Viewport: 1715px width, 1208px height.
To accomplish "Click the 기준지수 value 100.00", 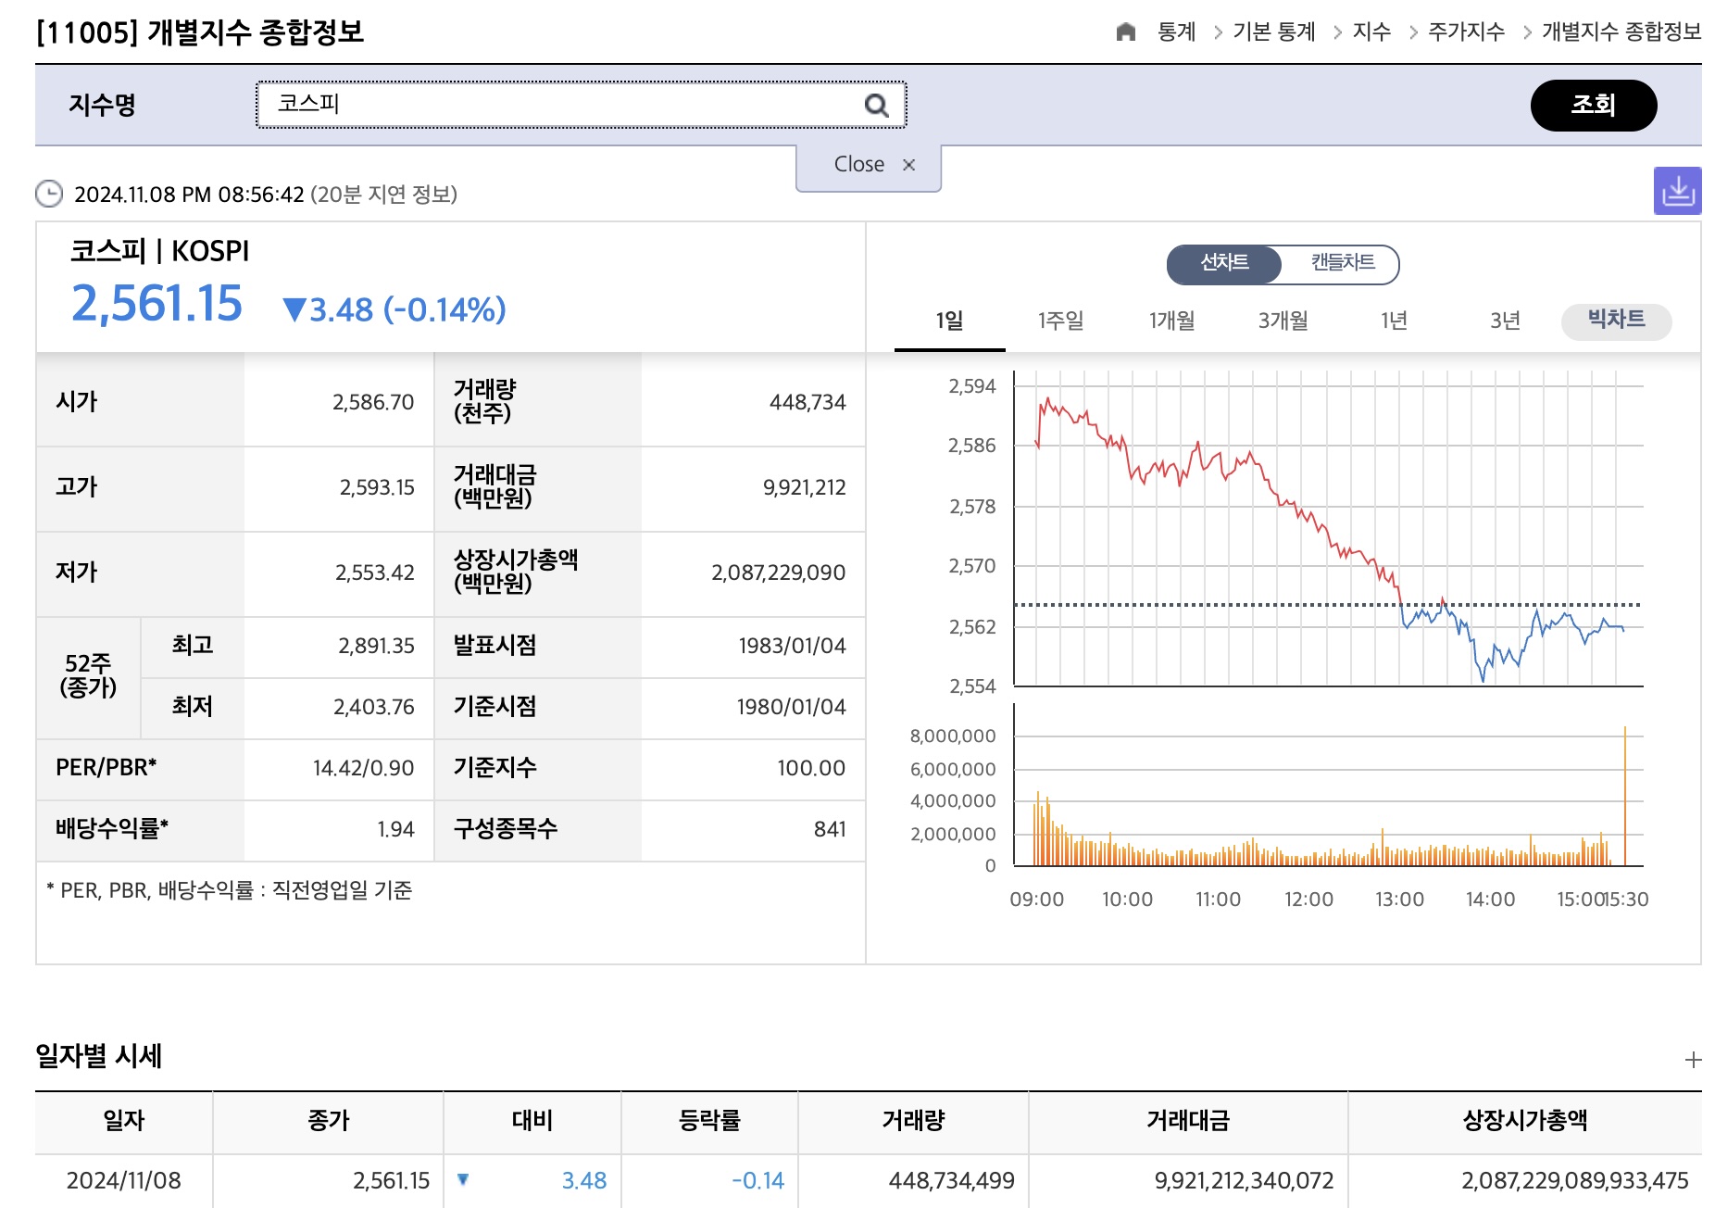I will [811, 768].
